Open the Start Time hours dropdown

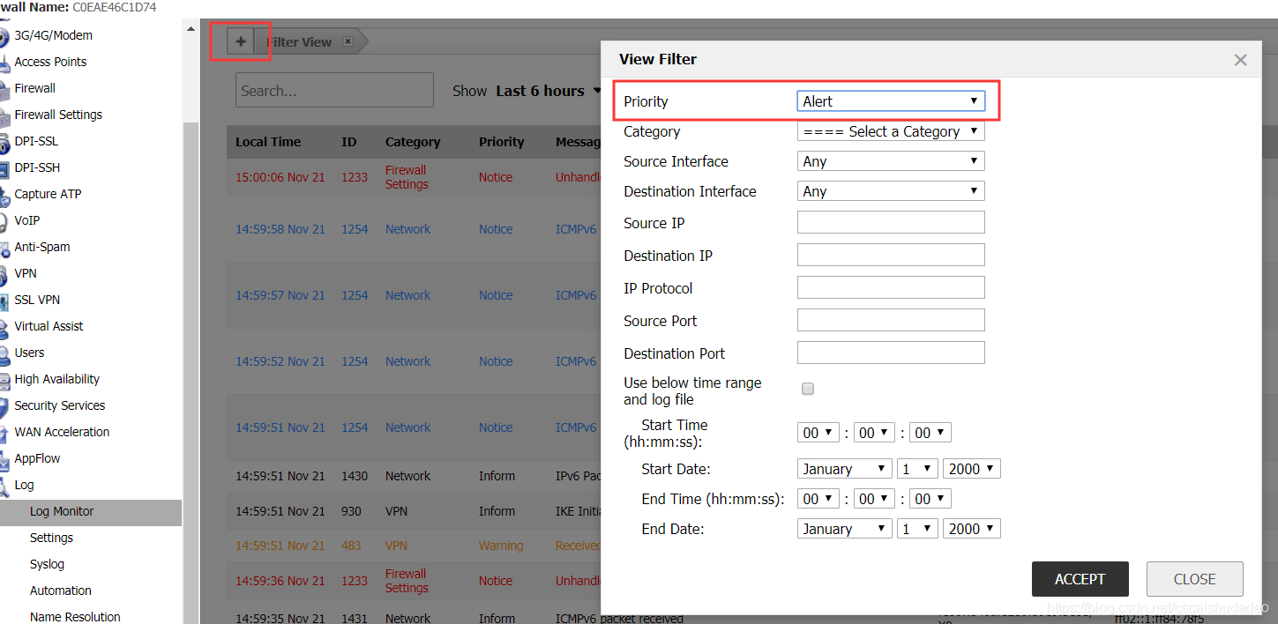(x=818, y=433)
